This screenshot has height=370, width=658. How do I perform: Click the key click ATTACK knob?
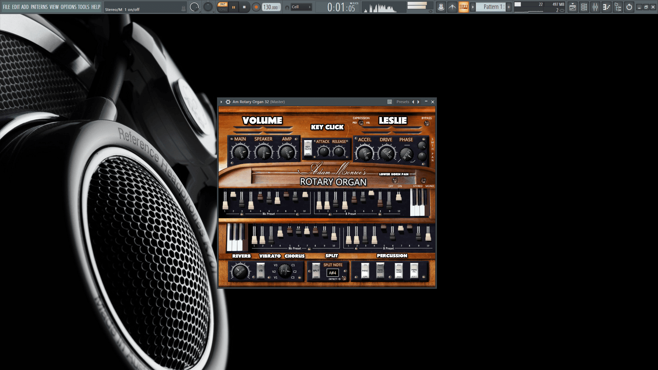coord(323,151)
